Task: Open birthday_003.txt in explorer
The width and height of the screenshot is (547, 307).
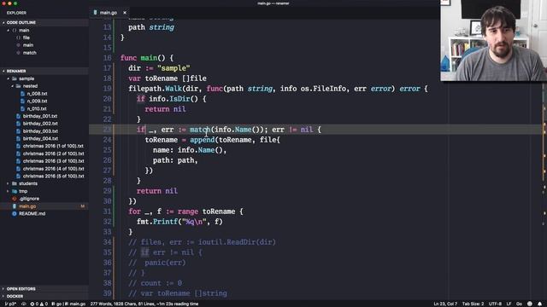Action: click(40, 131)
